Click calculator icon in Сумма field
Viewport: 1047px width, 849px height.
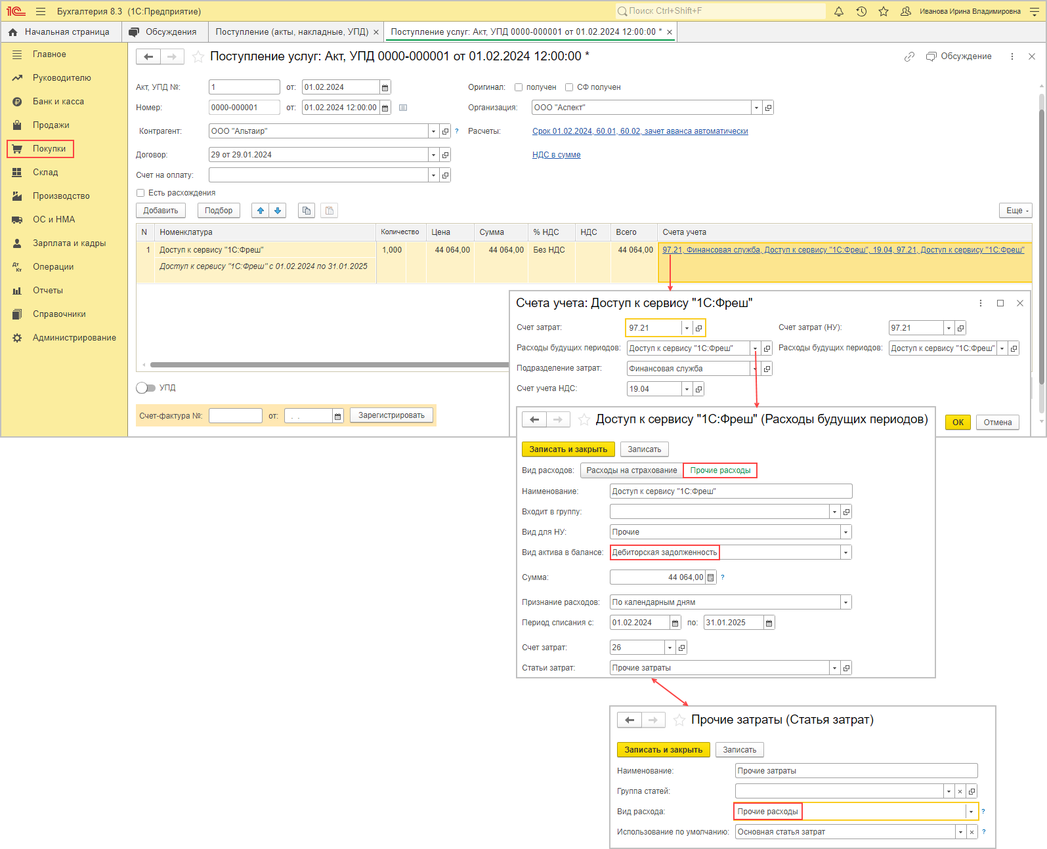[x=710, y=577]
